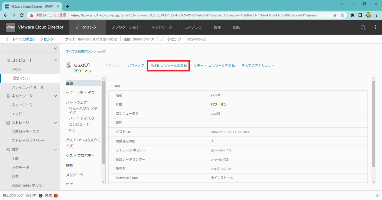Open the メタデータ section in VM settings
The image size is (382, 200).
coord(75,175)
